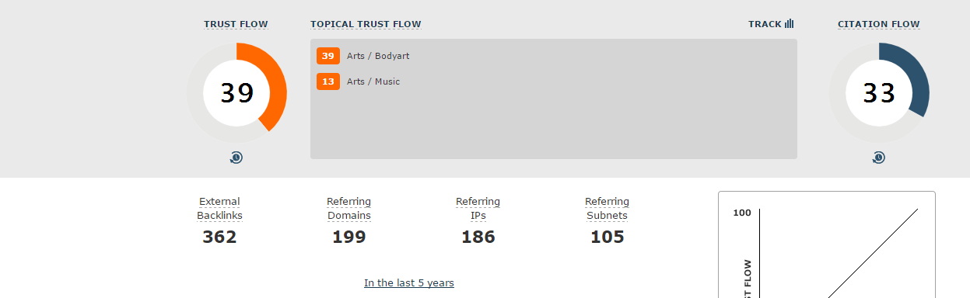Select the orange 13 Music score badge
The height and width of the screenshot is (298, 970).
pyautogui.click(x=328, y=81)
